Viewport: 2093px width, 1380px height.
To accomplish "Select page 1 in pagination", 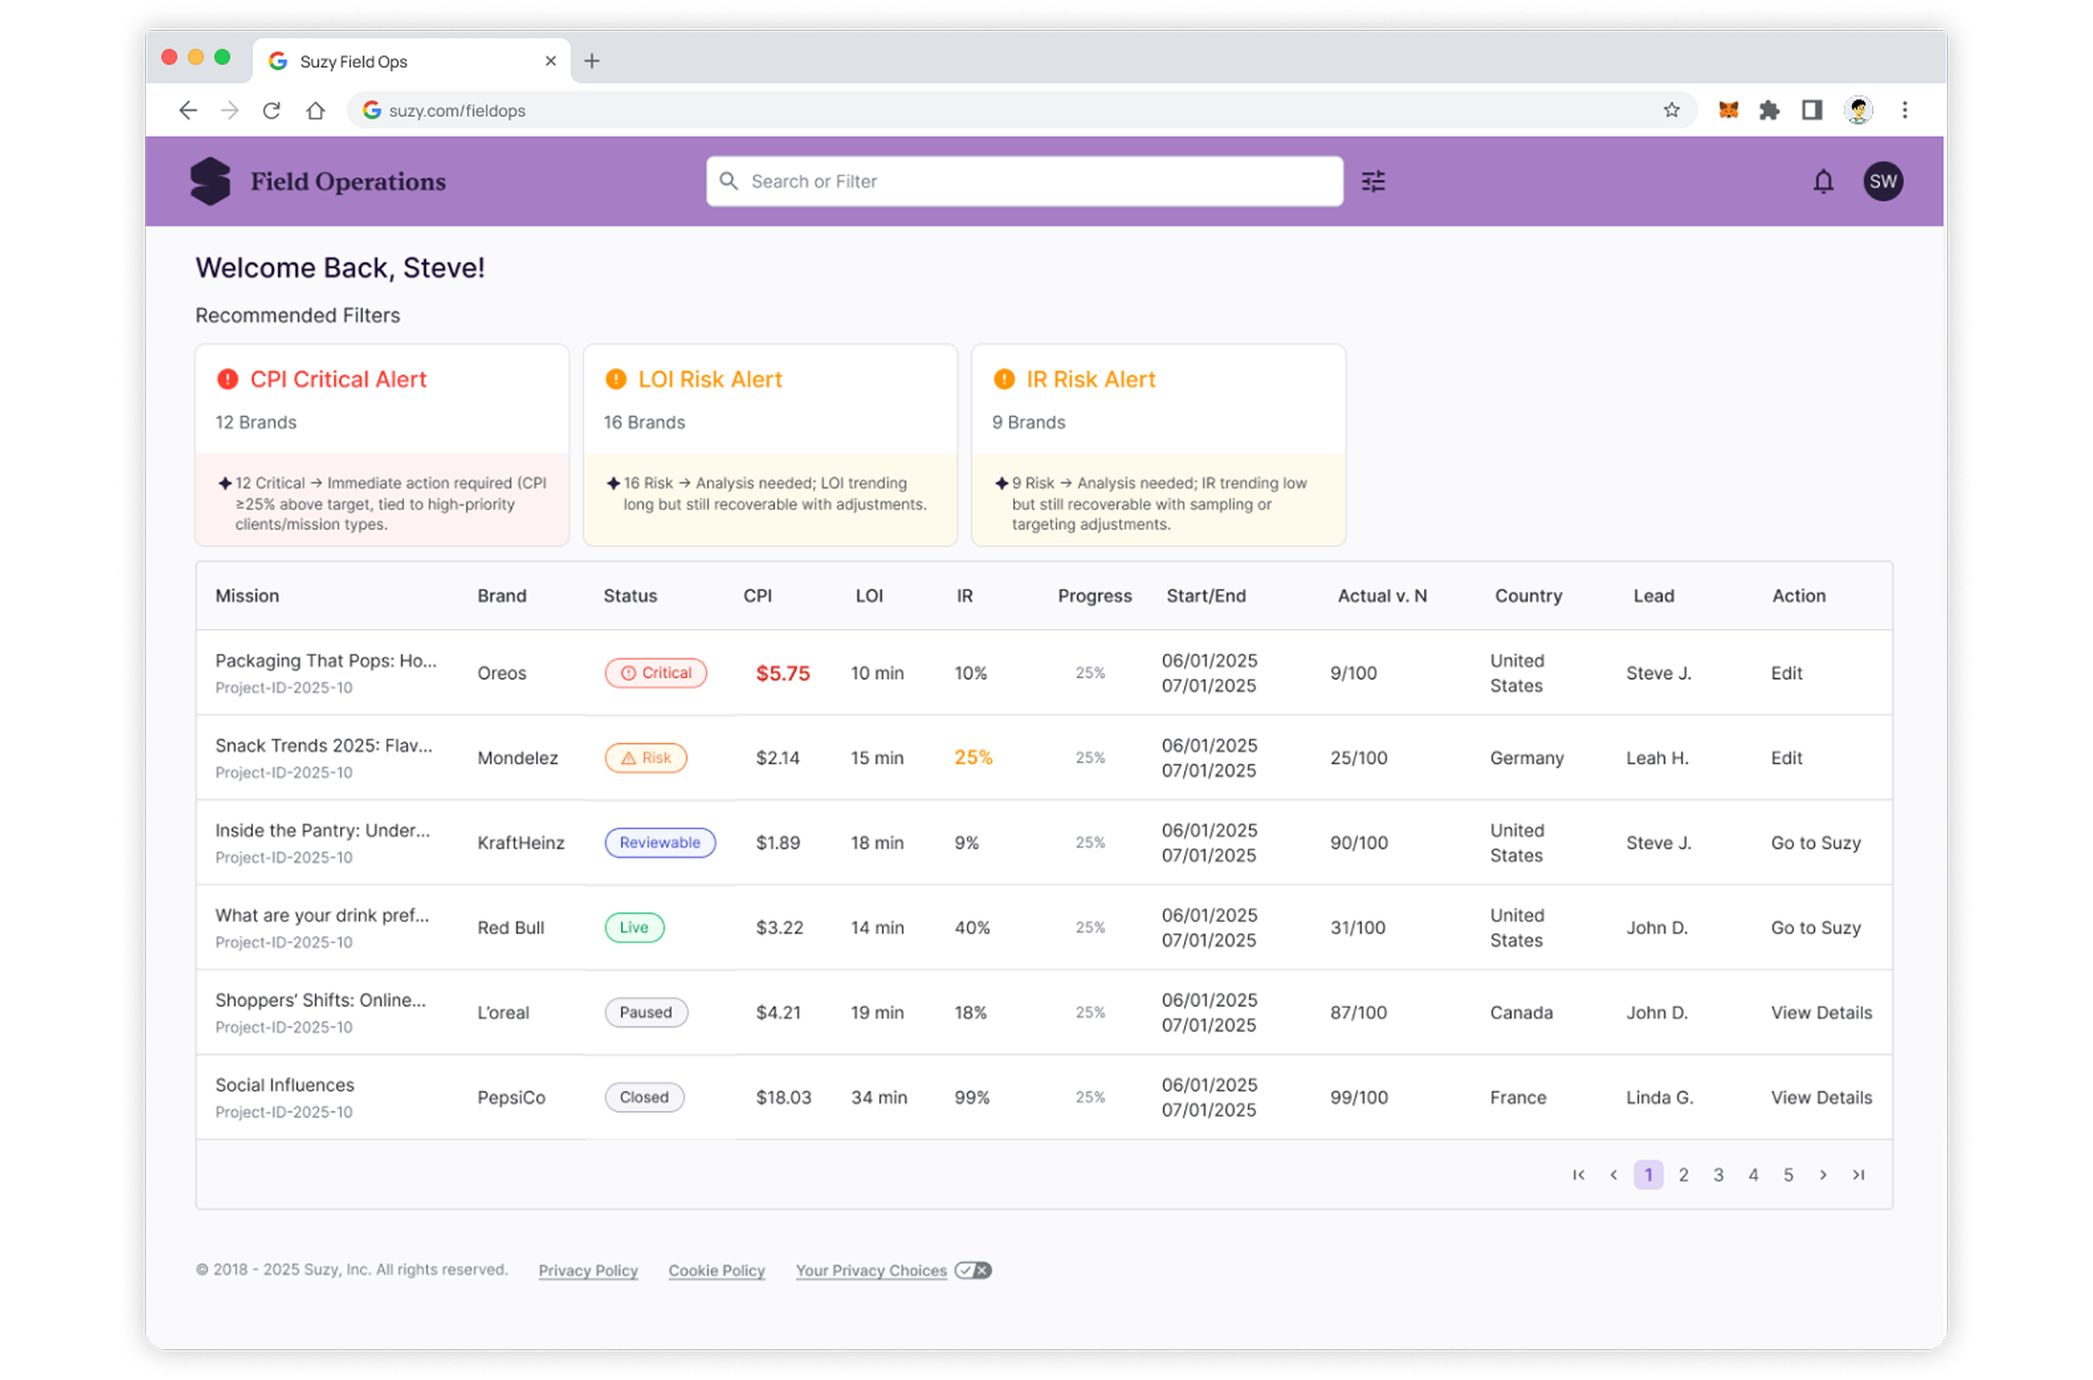I will [x=1648, y=1175].
